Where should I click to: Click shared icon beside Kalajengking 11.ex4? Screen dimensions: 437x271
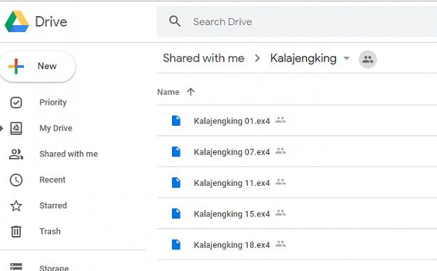[x=280, y=182]
